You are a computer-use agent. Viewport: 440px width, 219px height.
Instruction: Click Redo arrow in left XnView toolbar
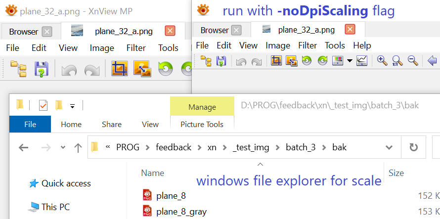[92, 70]
